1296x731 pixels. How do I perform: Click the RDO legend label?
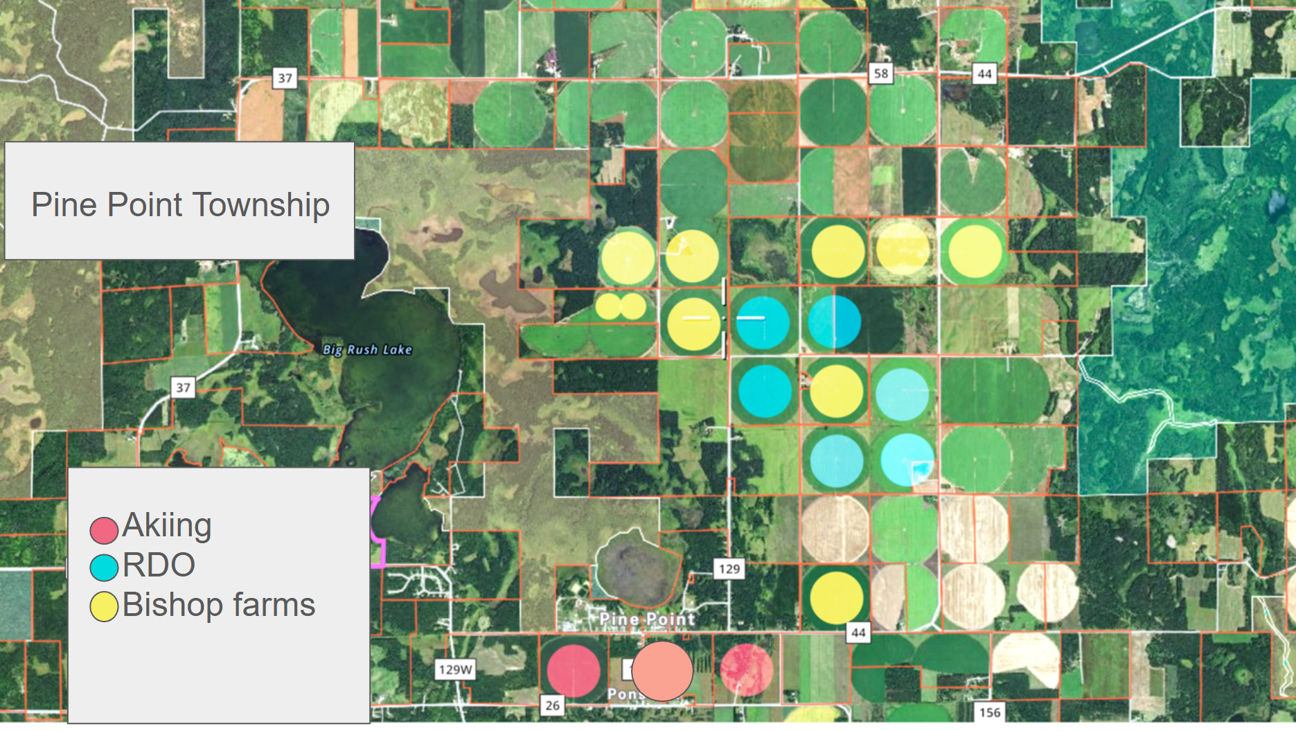point(159,565)
